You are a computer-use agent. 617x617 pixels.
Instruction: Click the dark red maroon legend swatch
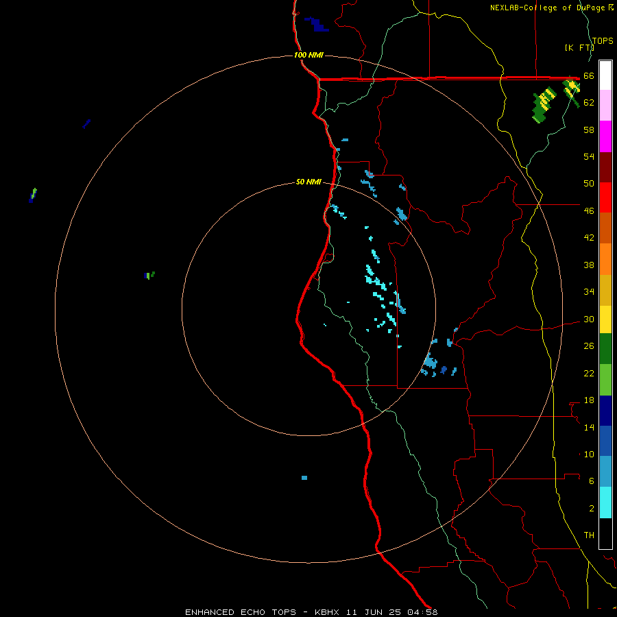tap(605, 167)
